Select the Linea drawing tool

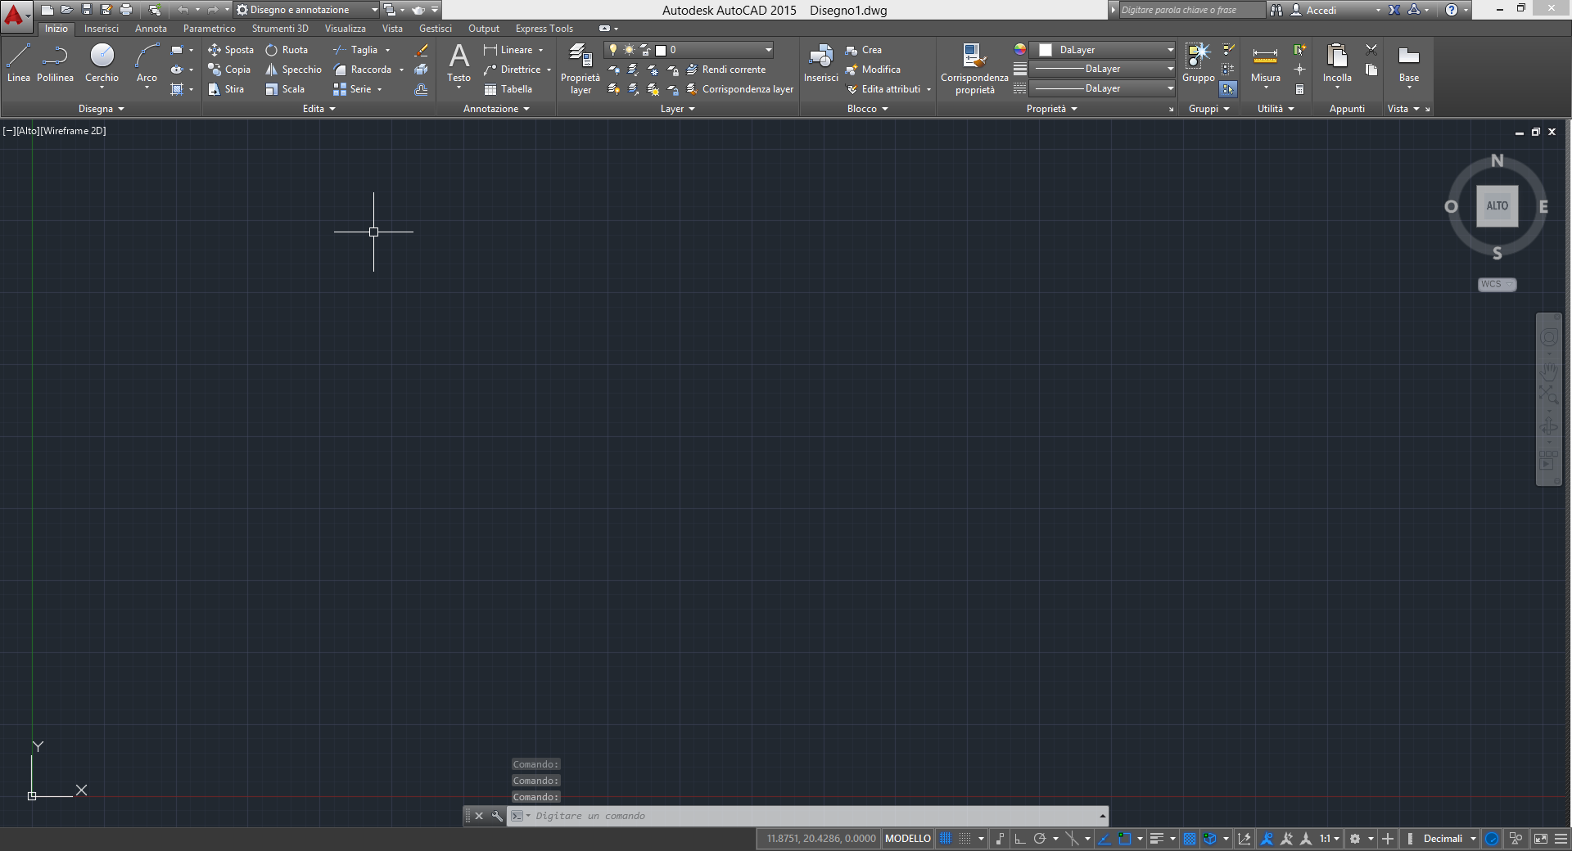(18, 64)
